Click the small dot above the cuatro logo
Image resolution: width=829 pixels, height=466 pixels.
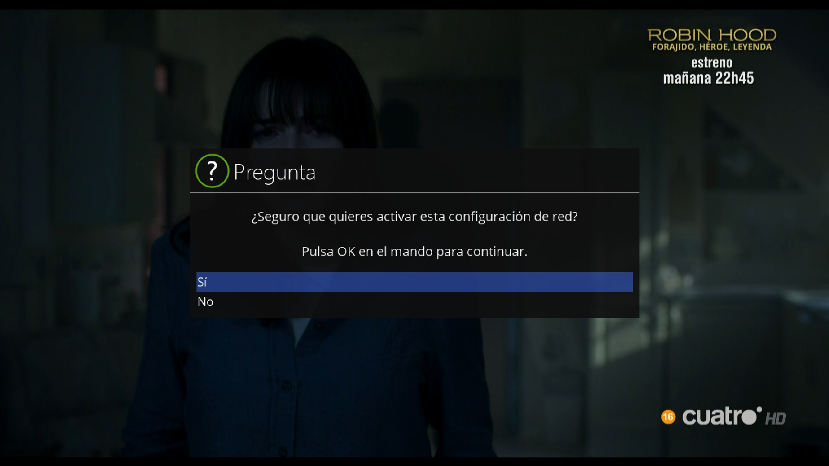click(759, 409)
